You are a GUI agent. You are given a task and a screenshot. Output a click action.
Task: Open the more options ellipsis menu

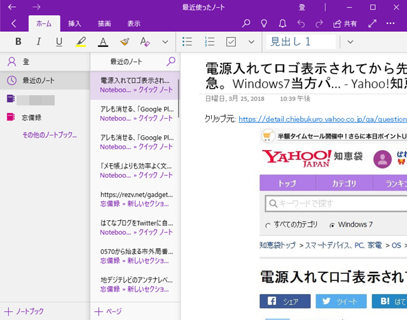tap(390, 23)
